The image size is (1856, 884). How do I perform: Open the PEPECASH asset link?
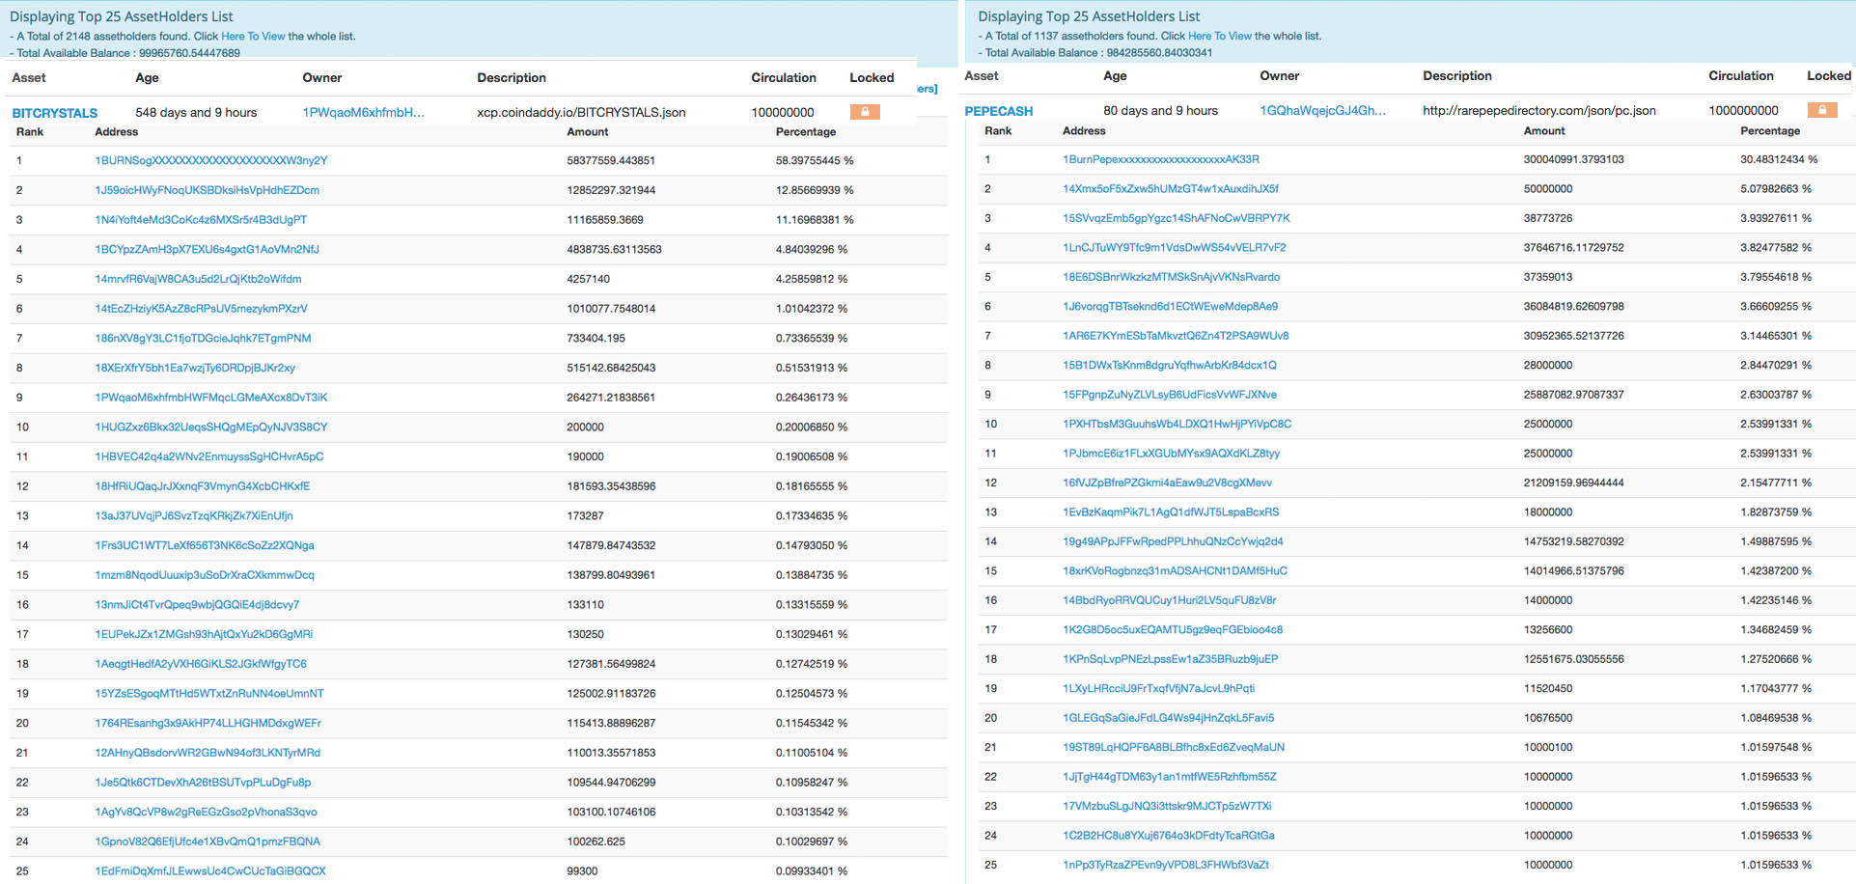click(x=999, y=111)
